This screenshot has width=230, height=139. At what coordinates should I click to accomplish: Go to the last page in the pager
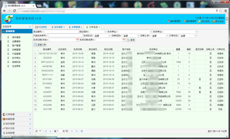(x=76, y=131)
